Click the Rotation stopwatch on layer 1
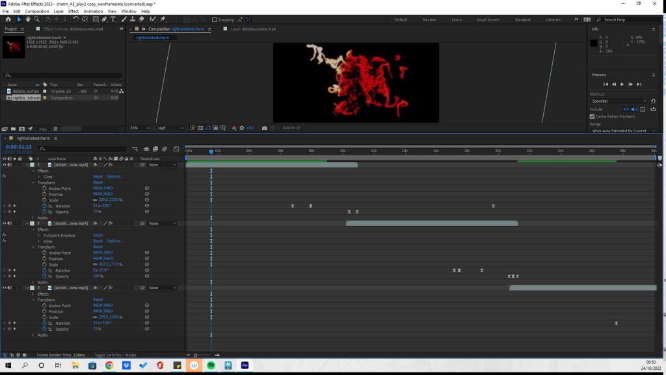This screenshot has height=375, width=666. 45,206
